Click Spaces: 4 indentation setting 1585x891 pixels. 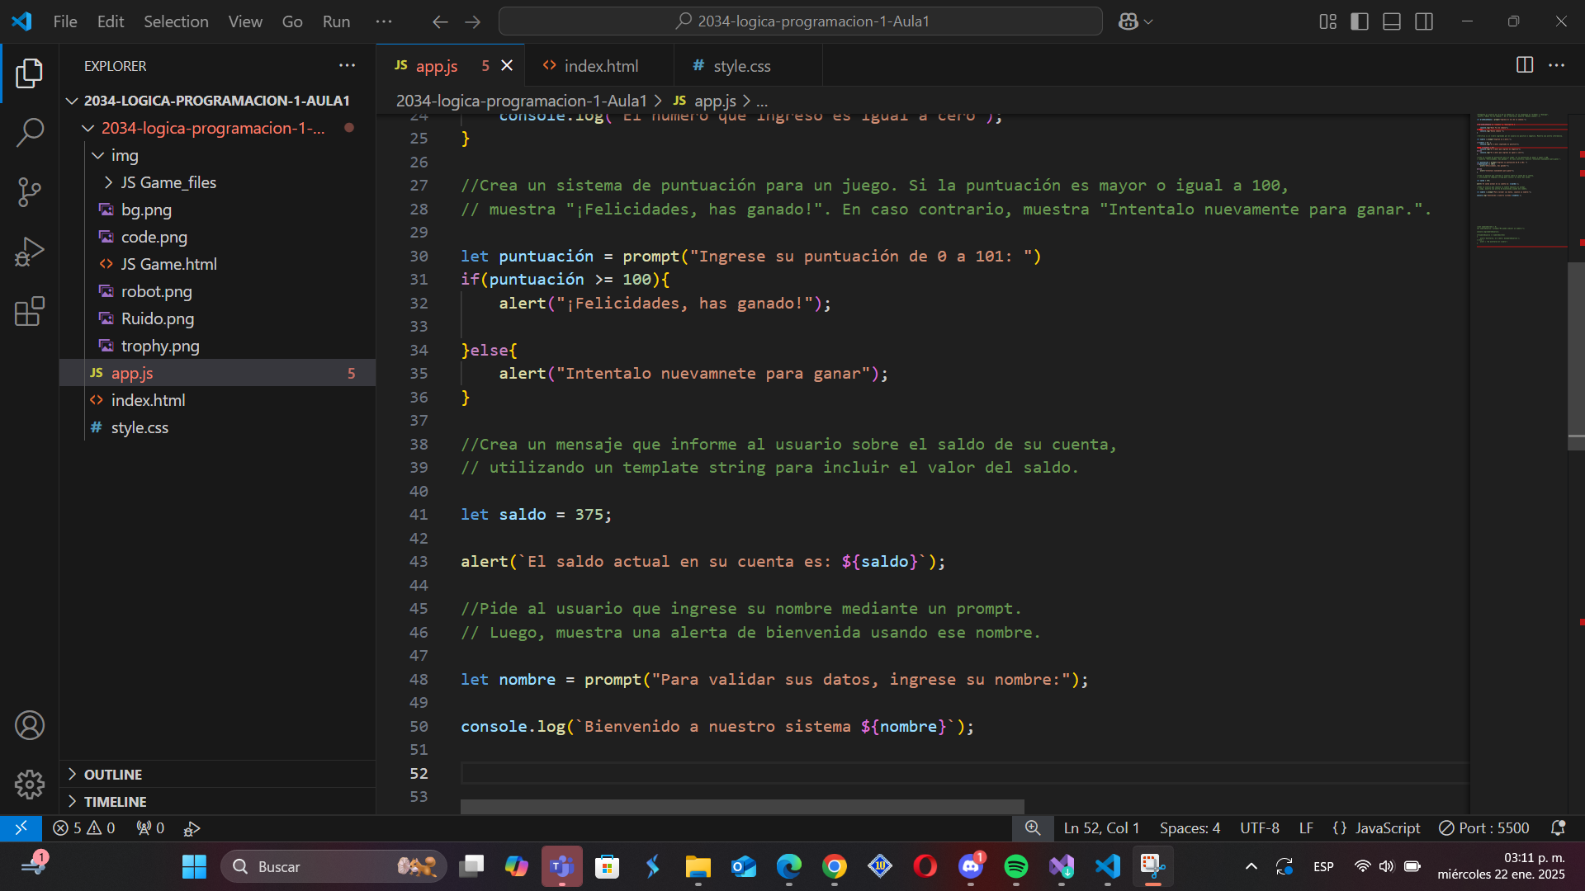click(x=1190, y=827)
